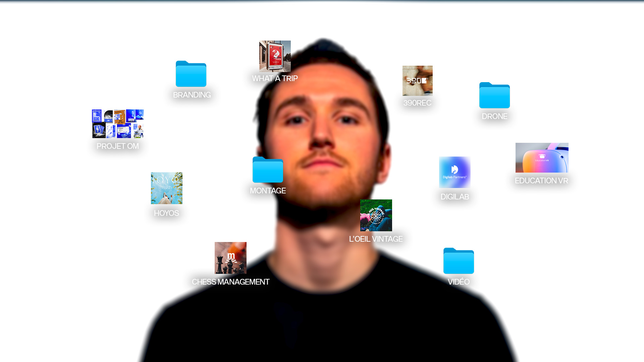Click the PROJET OM label text
The image size is (644, 362).
(x=118, y=146)
